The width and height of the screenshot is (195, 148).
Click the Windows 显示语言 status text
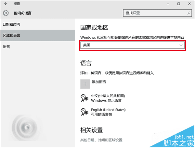pyautogui.click(x=106, y=100)
